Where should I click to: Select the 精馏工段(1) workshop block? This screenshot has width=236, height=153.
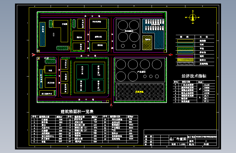click(98, 85)
